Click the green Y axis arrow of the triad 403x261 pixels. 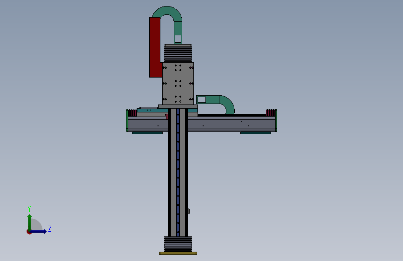coord(30,222)
